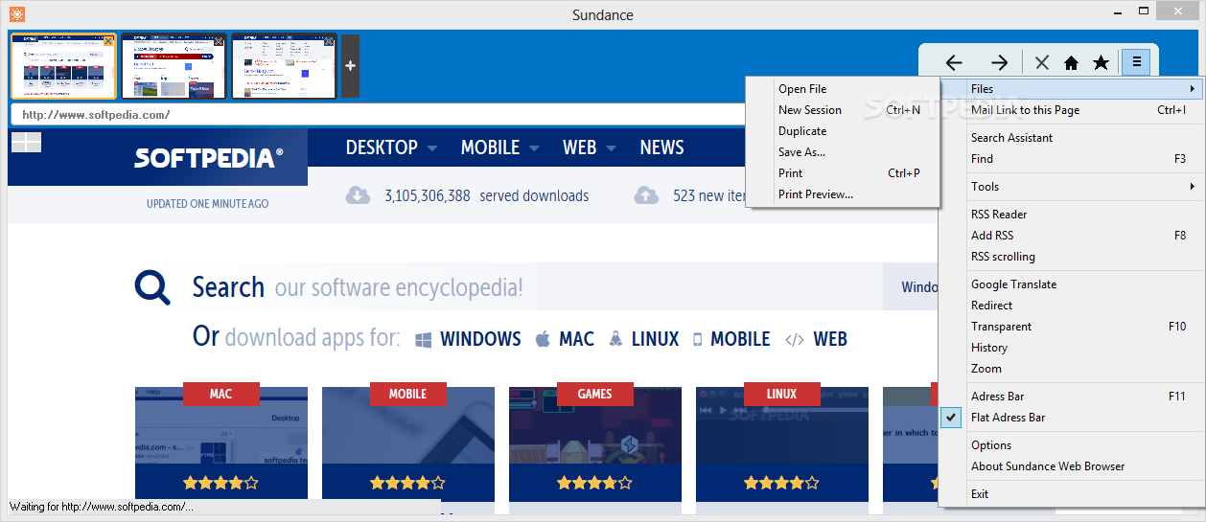Open Google Translate menu item
Screen dimensions: 1206x522
click(x=1071, y=284)
